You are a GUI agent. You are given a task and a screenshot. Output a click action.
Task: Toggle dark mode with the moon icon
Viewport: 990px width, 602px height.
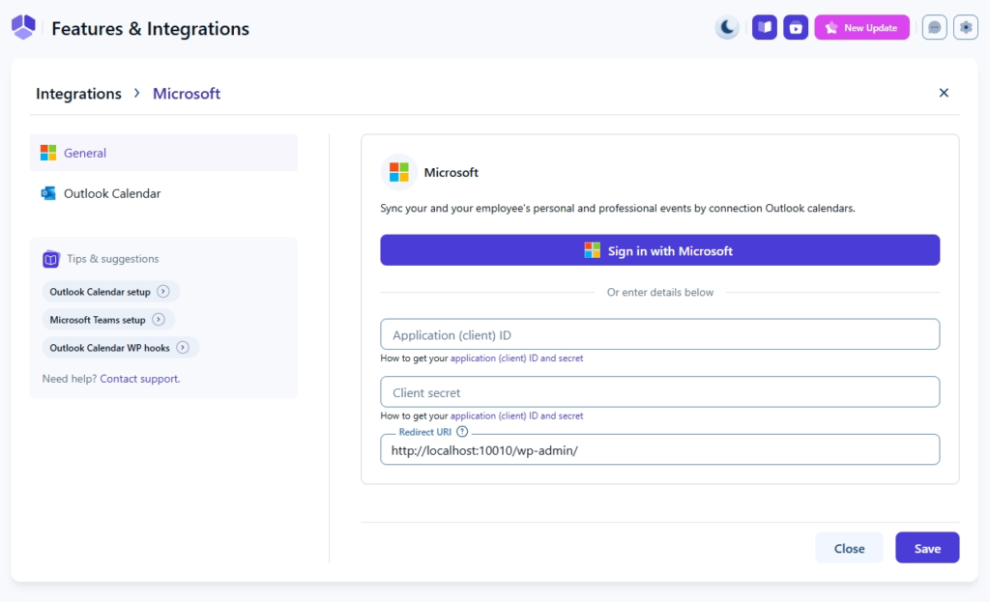(727, 28)
